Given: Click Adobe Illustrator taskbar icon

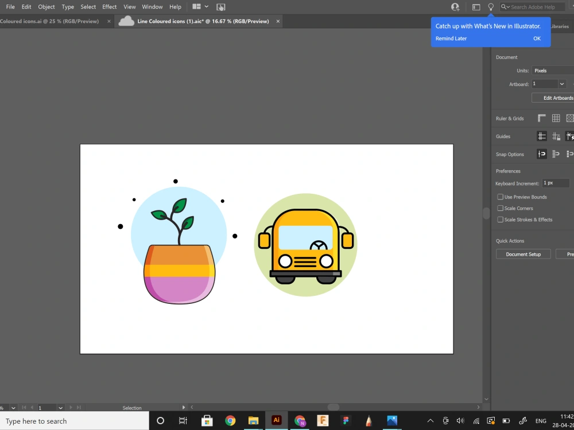Looking at the screenshot, I should click(277, 420).
